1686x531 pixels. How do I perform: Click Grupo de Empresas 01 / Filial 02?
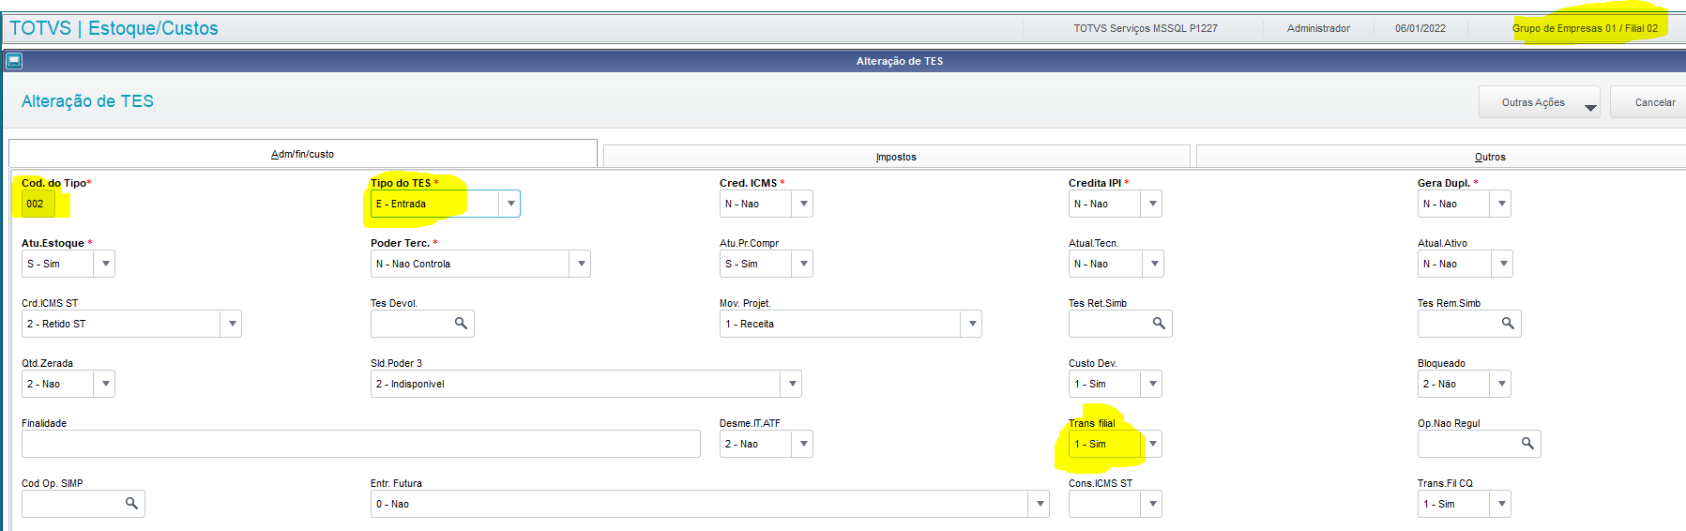1585,28
